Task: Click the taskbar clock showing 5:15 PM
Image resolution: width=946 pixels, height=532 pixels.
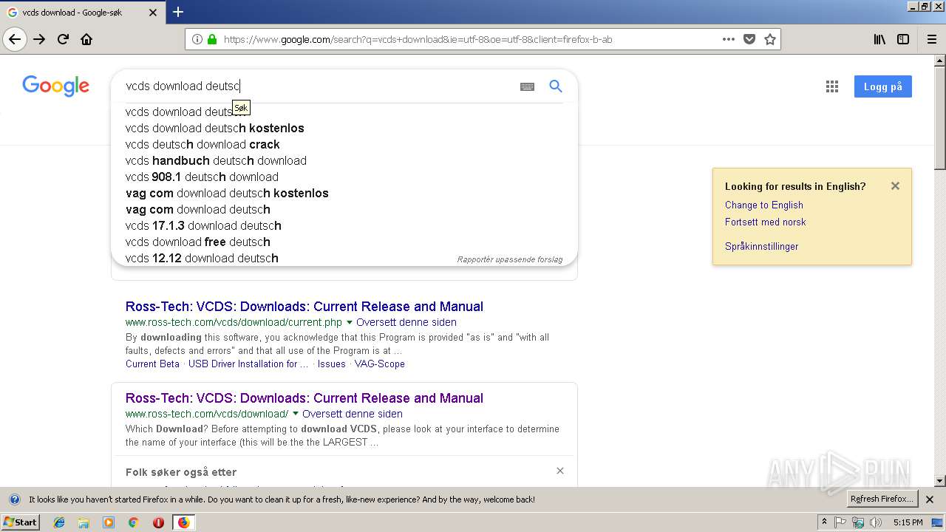Action: point(908,522)
